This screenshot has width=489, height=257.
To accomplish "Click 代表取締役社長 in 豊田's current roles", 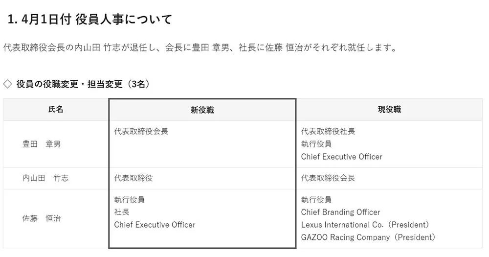I will click(328, 132).
